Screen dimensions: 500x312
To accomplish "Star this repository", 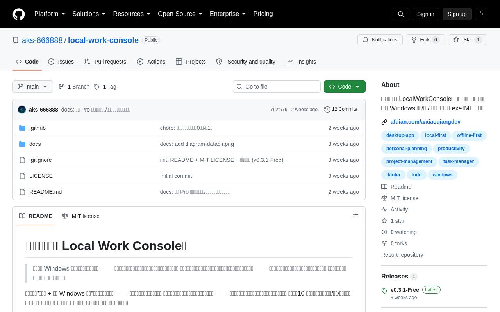I will 468,40.
